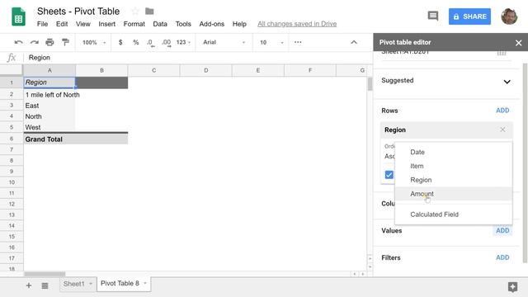Choose Item from the field list
The image size is (528, 297).
click(x=454, y=166)
